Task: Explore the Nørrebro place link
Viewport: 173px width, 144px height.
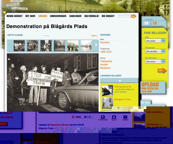Action: [105, 43]
